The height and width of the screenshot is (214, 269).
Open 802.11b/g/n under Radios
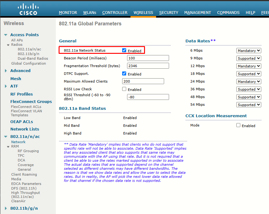coord(28,54)
